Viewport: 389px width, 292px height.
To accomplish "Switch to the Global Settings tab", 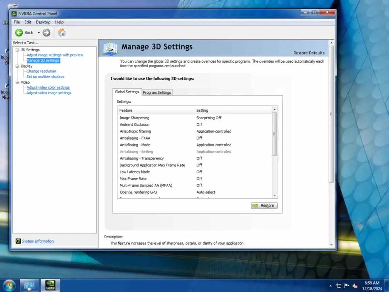I will click(127, 92).
